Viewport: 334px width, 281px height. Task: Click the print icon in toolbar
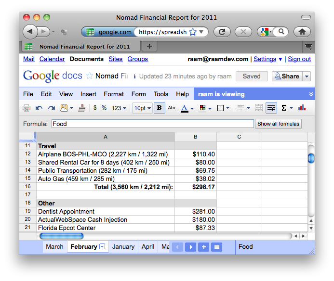point(27,108)
